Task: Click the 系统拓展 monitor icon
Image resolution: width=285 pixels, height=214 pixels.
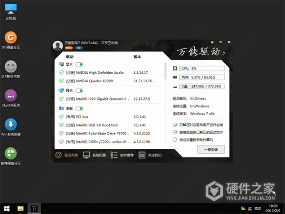Action: coord(86,155)
